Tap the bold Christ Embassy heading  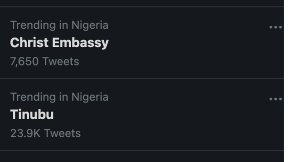(x=59, y=43)
